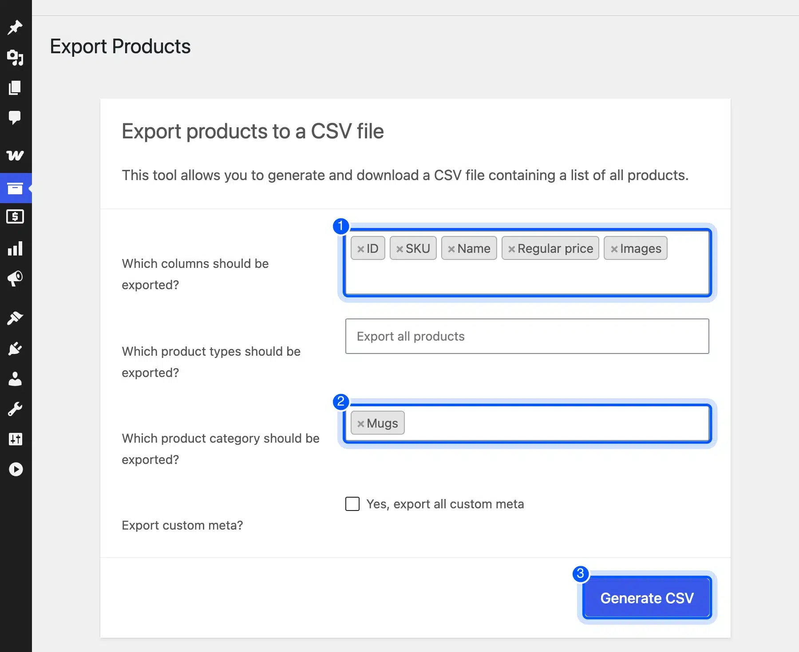Open Comments speech bubble sidebar icon
799x652 pixels.
click(x=15, y=118)
